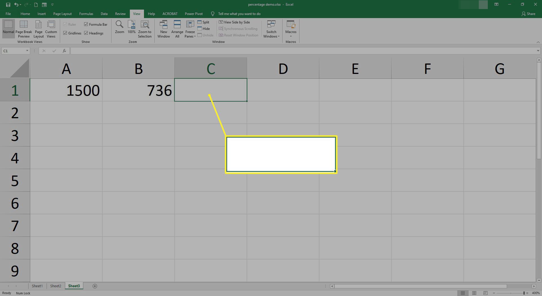Select column D header
The height and width of the screenshot is (296, 542).
click(x=283, y=68)
